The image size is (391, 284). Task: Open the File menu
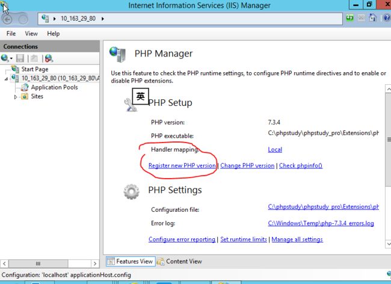(11, 34)
